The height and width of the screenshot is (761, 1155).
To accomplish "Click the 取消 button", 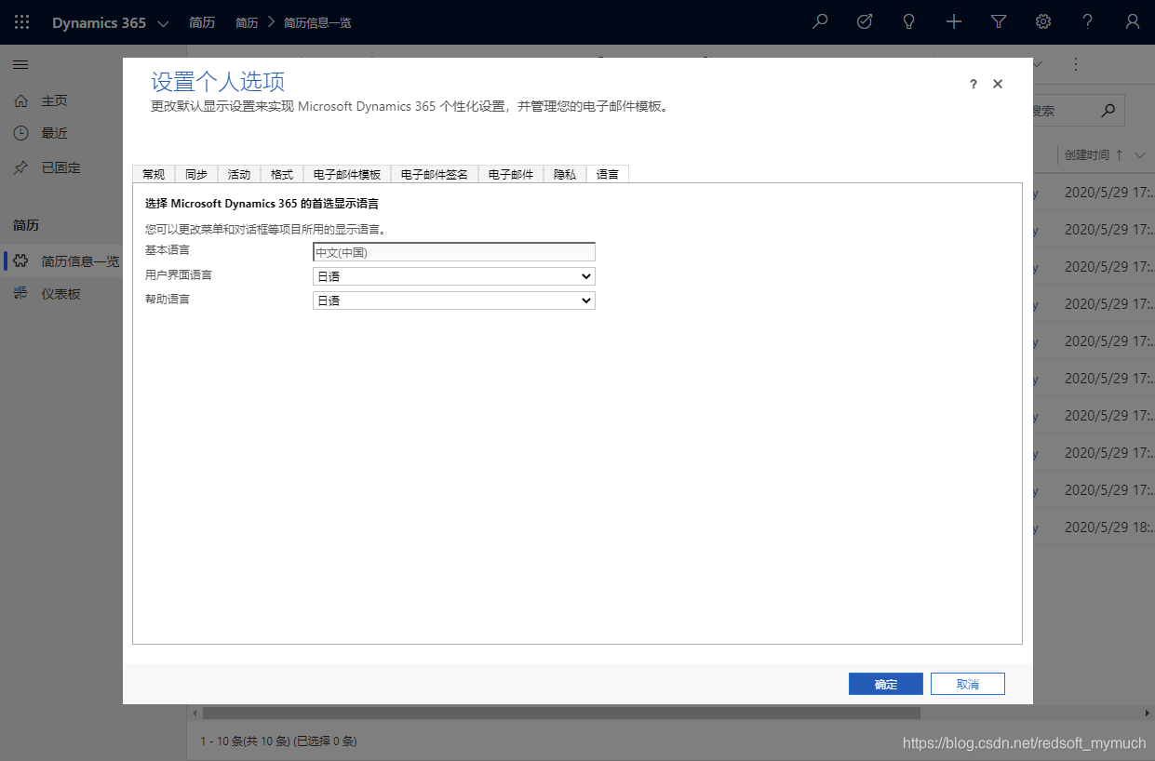I will coord(968,684).
